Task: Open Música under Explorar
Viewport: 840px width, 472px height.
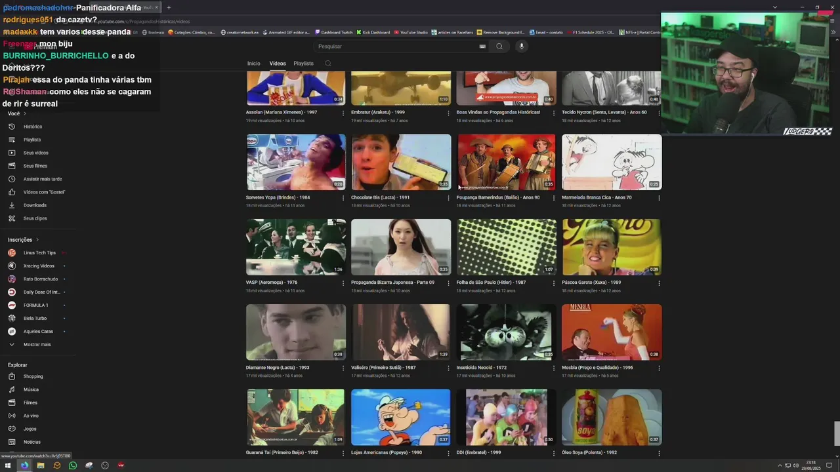Action: click(x=31, y=389)
